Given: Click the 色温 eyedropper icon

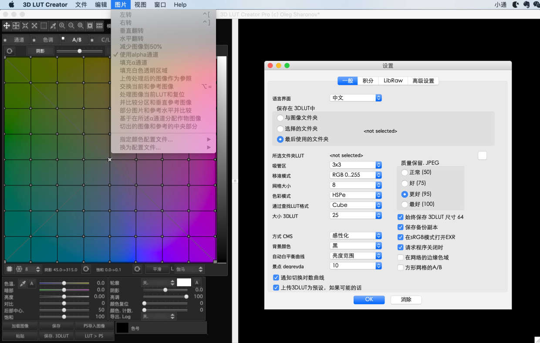Looking at the screenshot, I should point(23,283).
